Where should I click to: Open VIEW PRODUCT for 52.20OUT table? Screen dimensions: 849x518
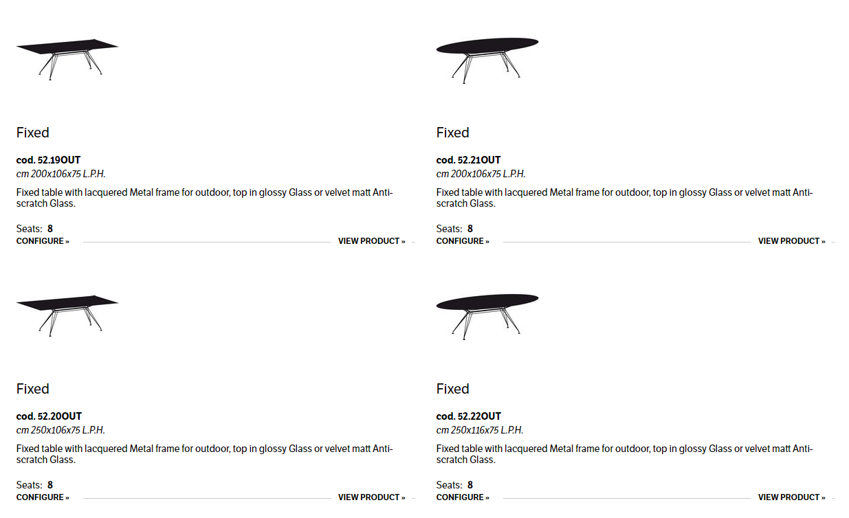[x=371, y=497]
